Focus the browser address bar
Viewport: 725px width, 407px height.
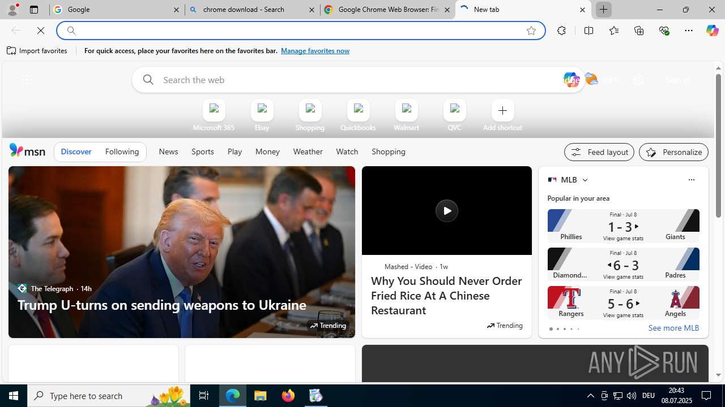[300, 31]
